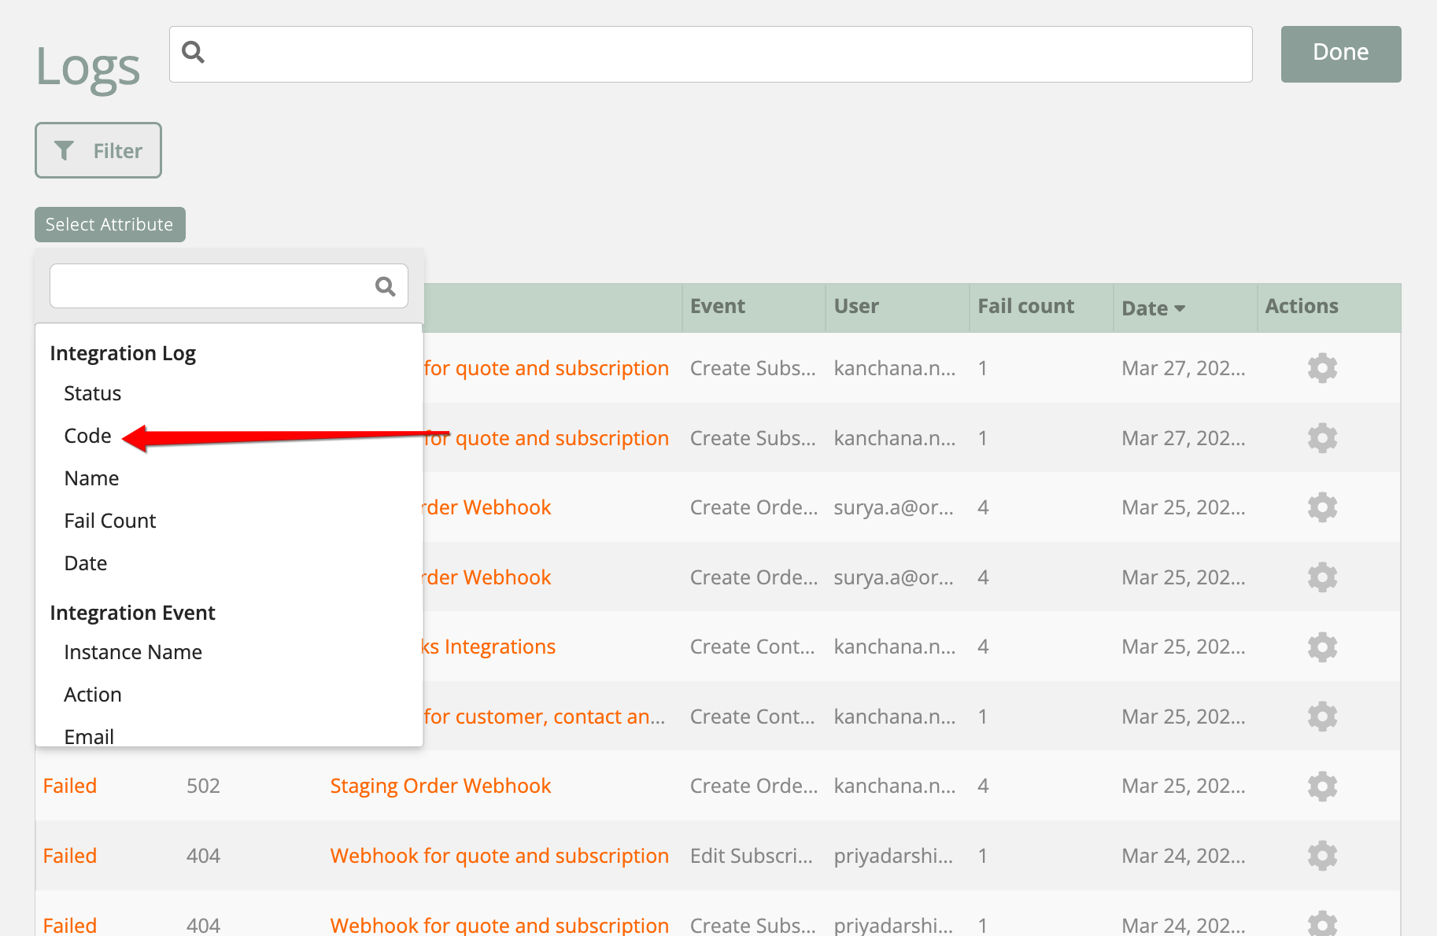Click the Event column header
Viewport: 1437px width, 936px height.
[718, 307]
